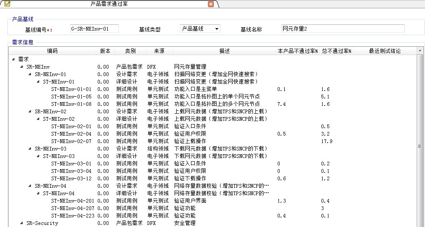Switch to the 产品需求通过率 tab
The height and width of the screenshot is (227, 425).
pos(109,4)
